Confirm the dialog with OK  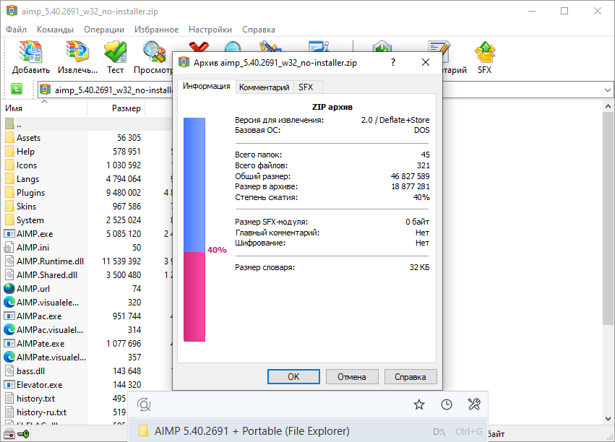point(293,376)
